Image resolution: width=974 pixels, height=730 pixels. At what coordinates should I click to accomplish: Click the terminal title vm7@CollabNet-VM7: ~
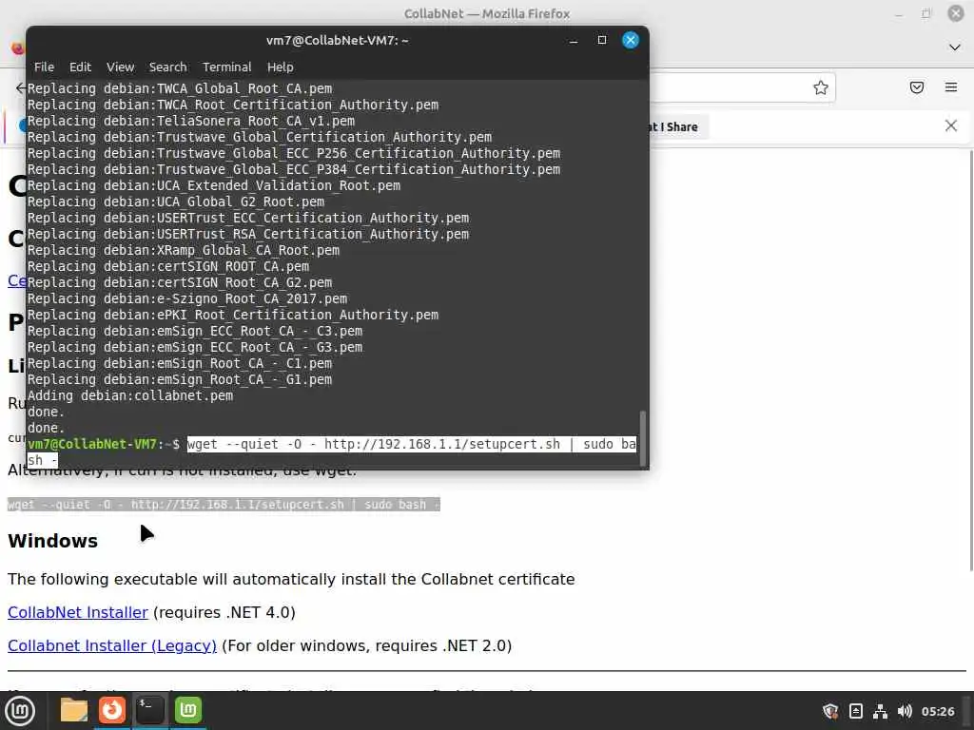coord(338,40)
